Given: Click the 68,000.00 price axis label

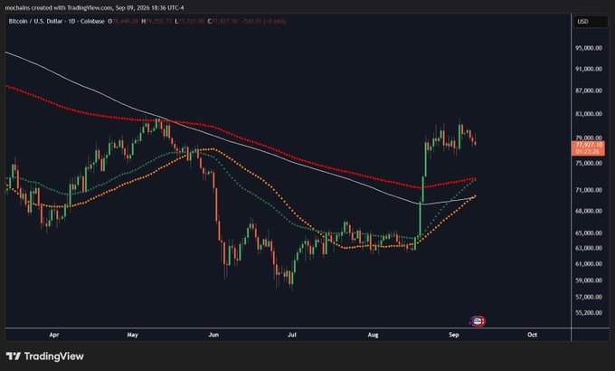Looking at the screenshot, I should click(589, 211).
